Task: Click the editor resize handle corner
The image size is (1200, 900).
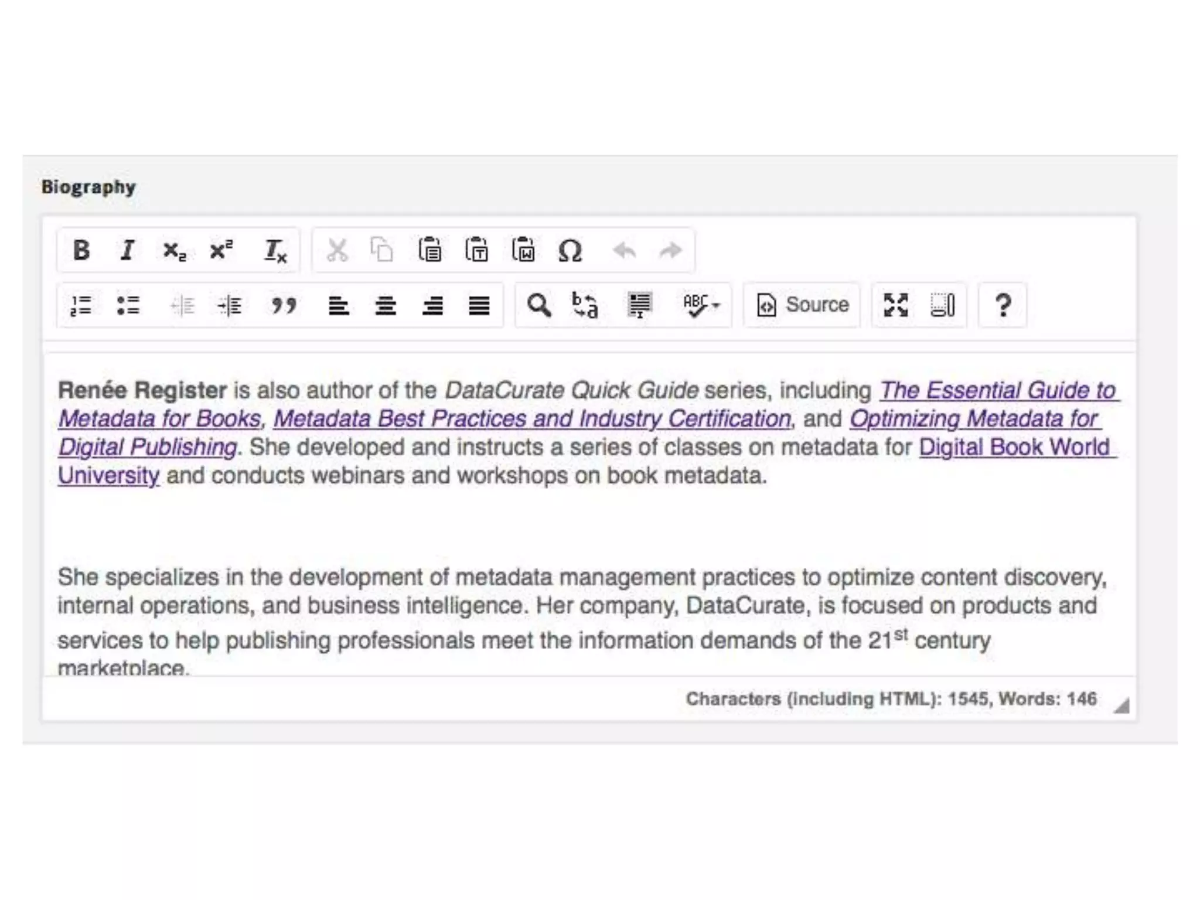Action: tap(1121, 706)
